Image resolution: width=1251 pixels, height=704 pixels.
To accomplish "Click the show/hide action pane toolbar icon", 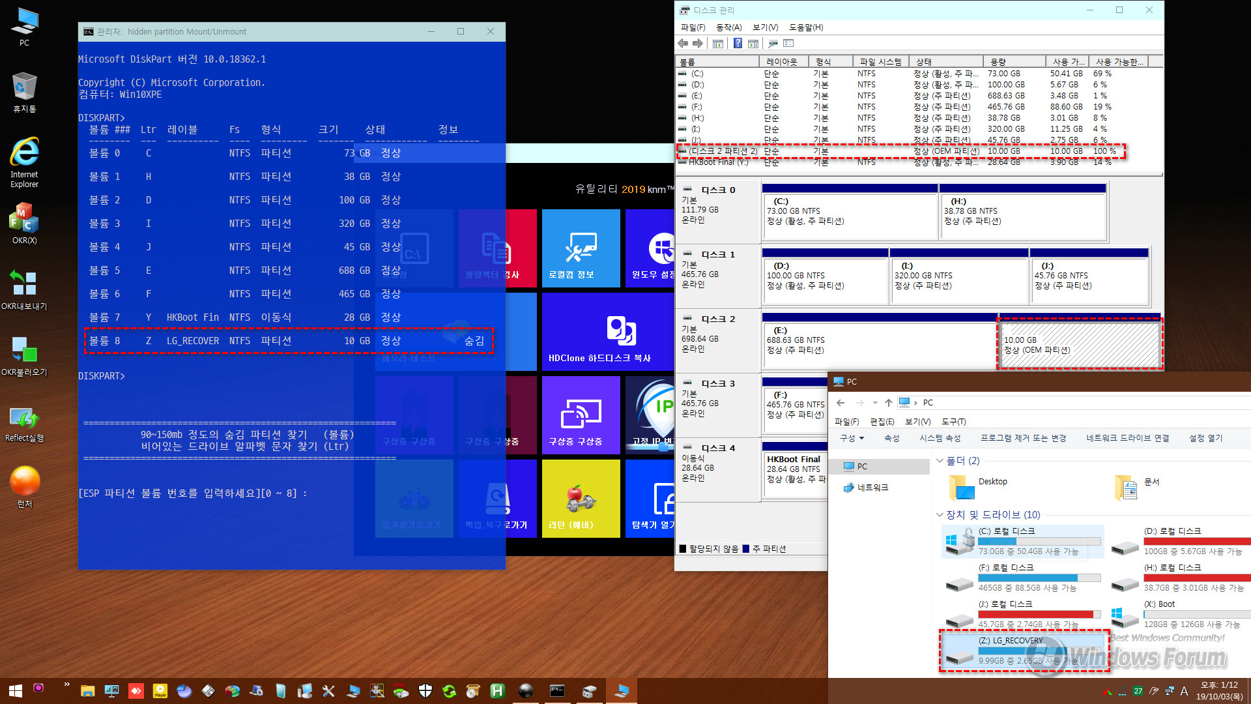I will (x=753, y=44).
